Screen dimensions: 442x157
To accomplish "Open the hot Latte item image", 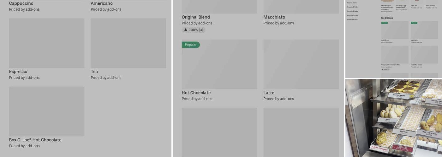I will pos(301,64).
